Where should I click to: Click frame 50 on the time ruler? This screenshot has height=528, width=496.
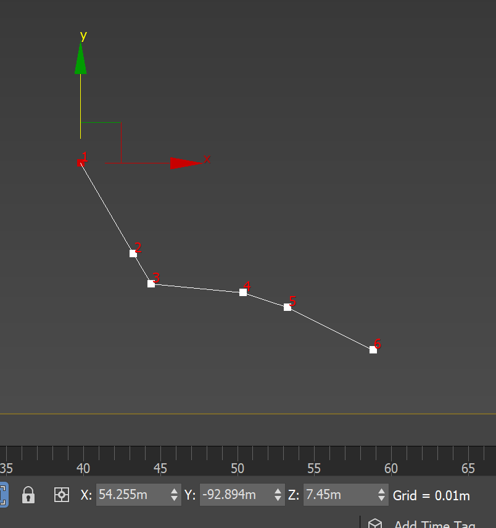coord(238,469)
